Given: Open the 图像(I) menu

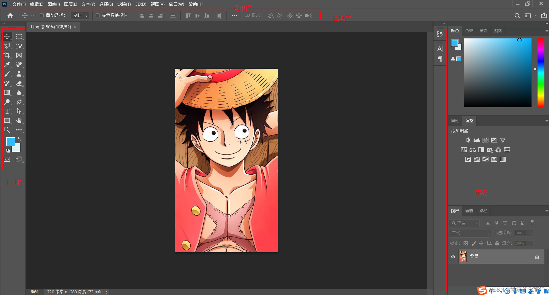Looking at the screenshot, I should tap(54, 4).
